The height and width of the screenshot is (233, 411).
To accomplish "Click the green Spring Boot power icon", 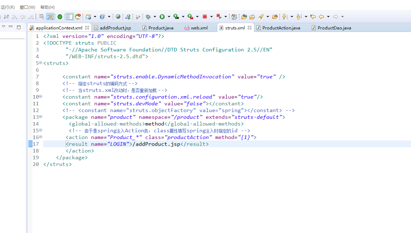I will 60,17.
